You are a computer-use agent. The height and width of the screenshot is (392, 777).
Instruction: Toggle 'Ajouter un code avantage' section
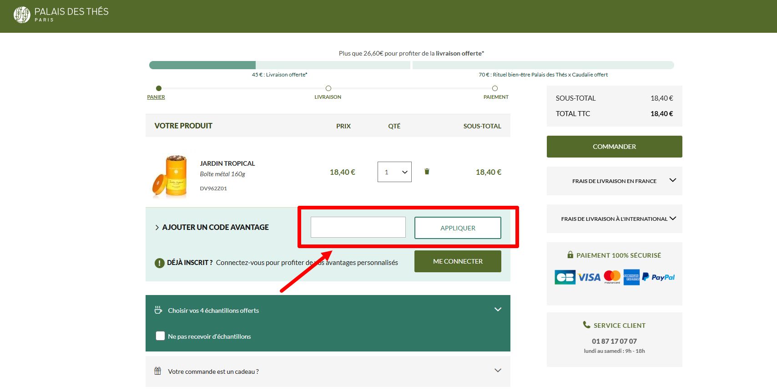coord(212,227)
